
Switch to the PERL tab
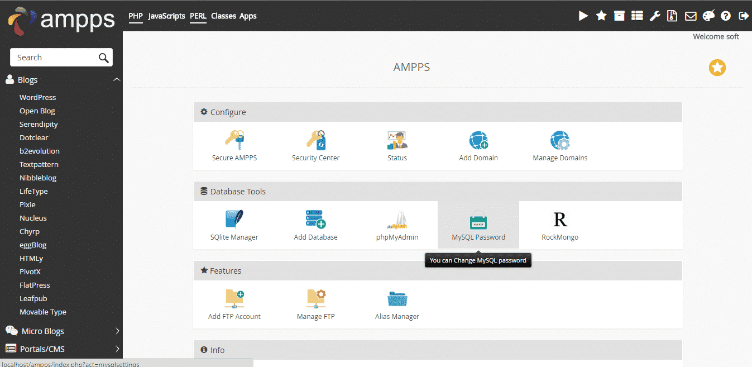coord(198,16)
